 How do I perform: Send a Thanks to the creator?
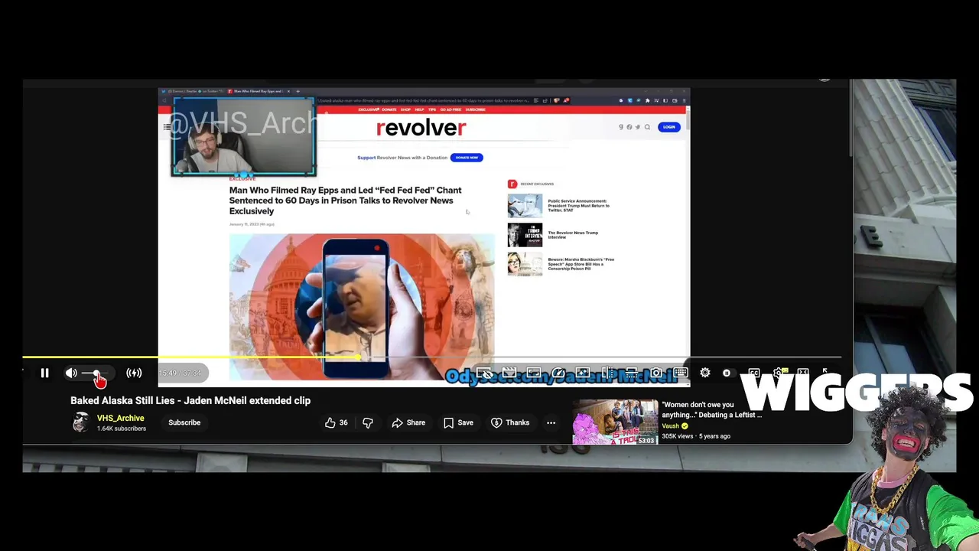[510, 422]
